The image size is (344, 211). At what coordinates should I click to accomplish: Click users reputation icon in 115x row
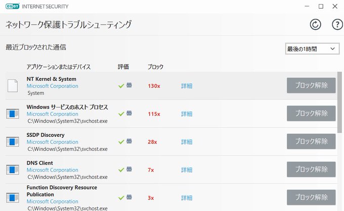pos(129,113)
